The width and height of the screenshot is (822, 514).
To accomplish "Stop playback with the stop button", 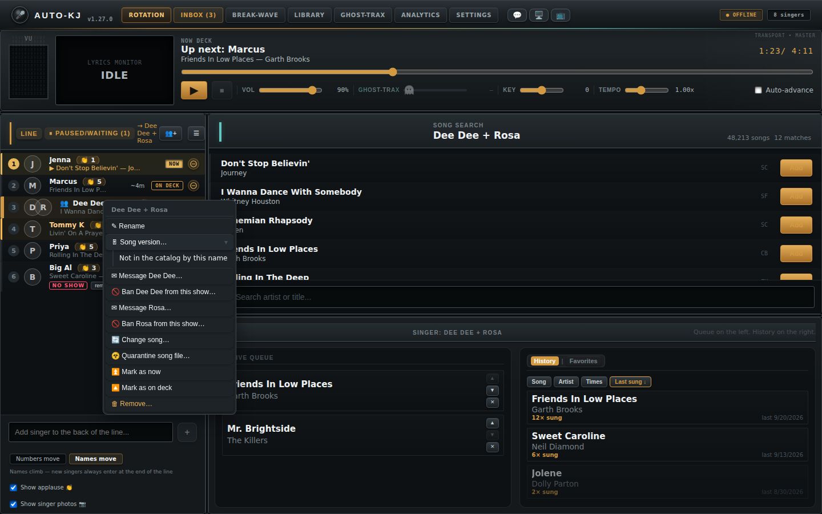I will coord(222,90).
